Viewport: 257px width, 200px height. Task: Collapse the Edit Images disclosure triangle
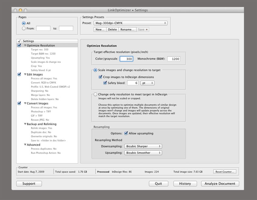point(25,74)
